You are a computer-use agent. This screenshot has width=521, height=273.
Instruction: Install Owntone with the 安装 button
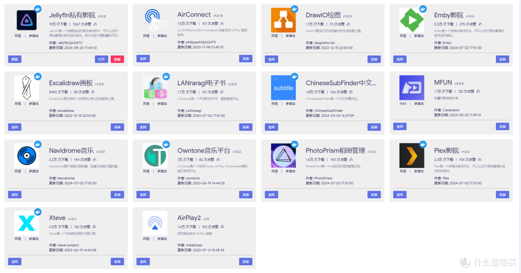tap(246, 194)
